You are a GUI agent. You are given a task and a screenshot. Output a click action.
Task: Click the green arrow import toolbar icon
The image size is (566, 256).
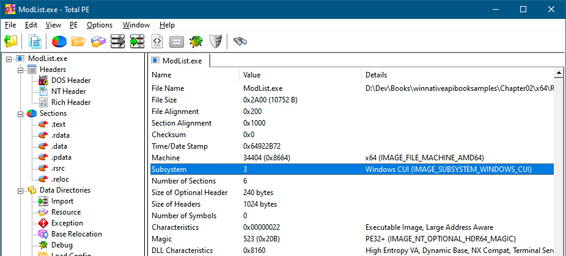tap(137, 41)
